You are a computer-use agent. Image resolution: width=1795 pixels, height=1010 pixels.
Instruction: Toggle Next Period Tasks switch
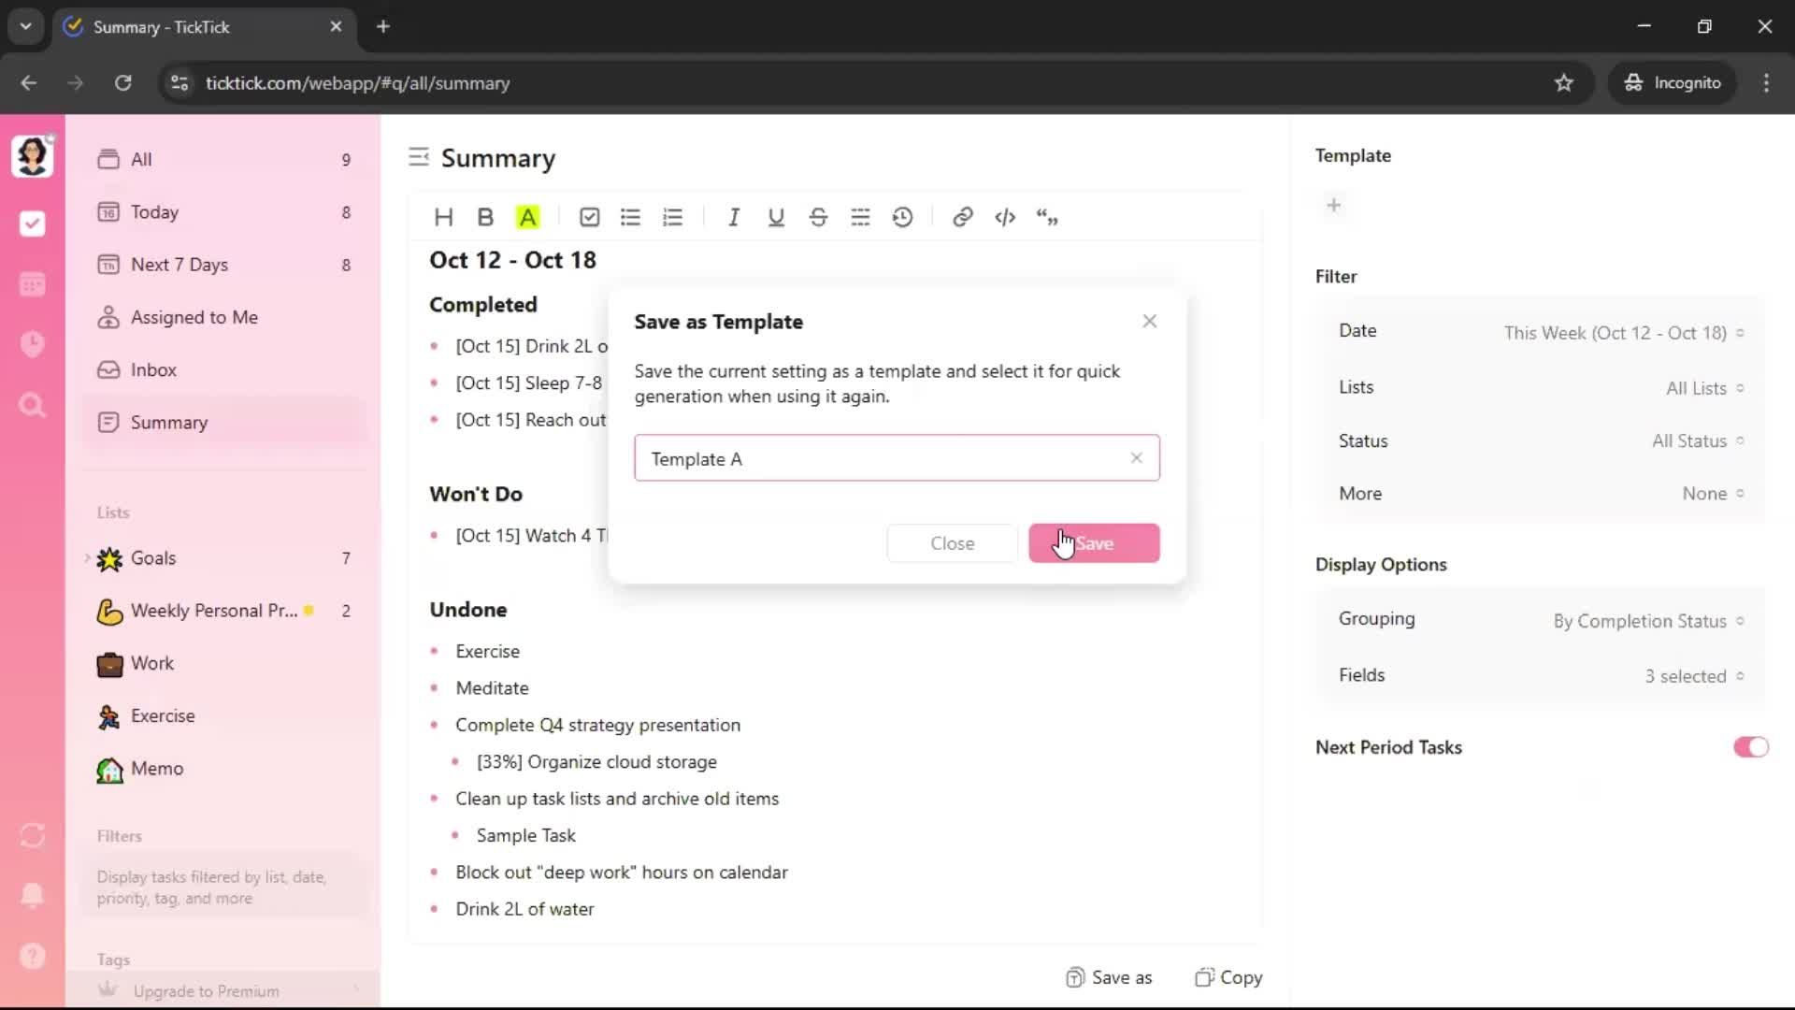click(1750, 747)
